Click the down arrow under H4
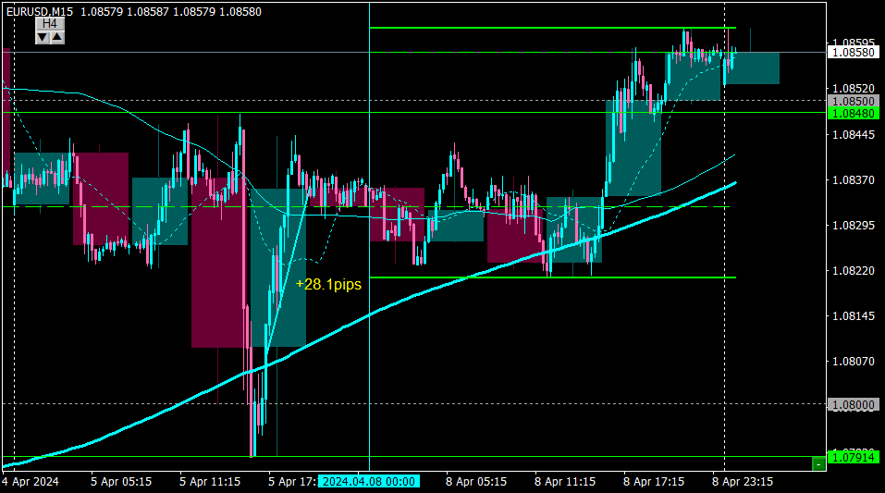Viewport: 885px width, 493px height. pos(43,37)
